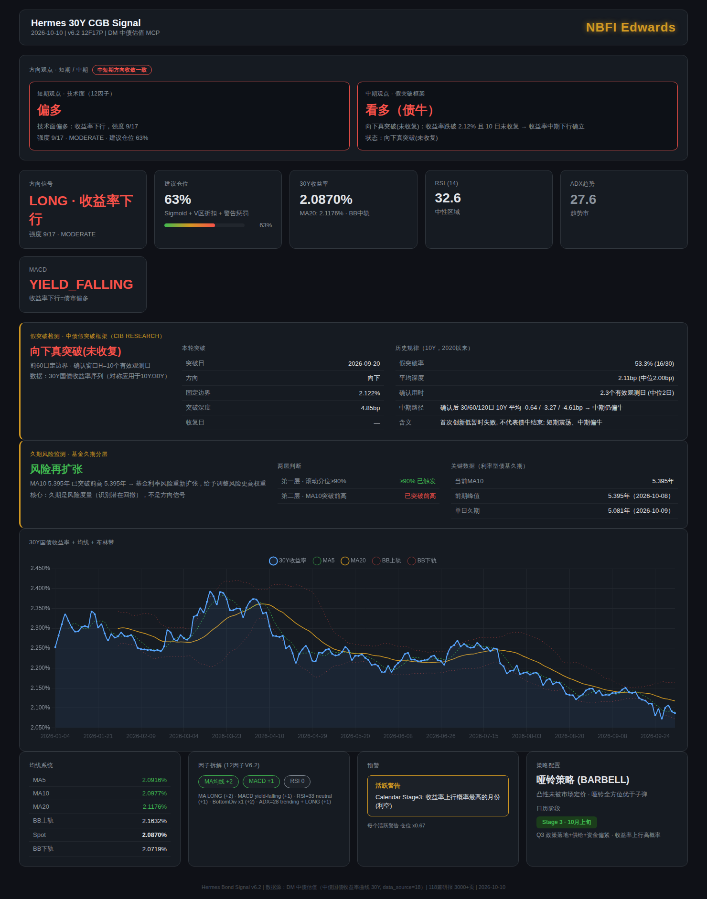Select the MA均线 +2 factor chip
The width and height of the screenshot is (707, 899).
(x=218, y=782)
